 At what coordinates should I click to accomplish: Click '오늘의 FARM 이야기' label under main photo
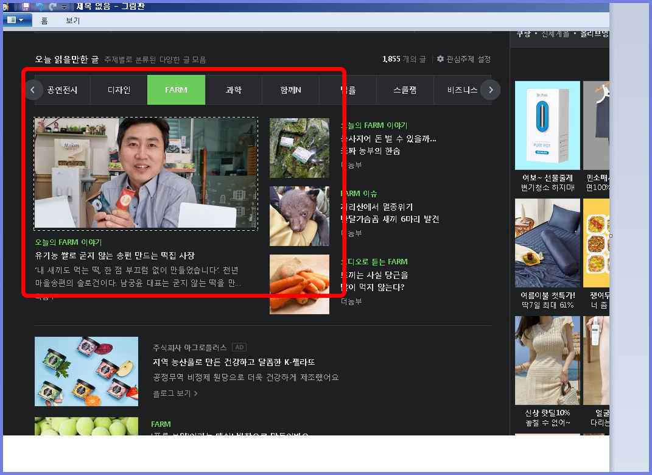coord(68,242)
